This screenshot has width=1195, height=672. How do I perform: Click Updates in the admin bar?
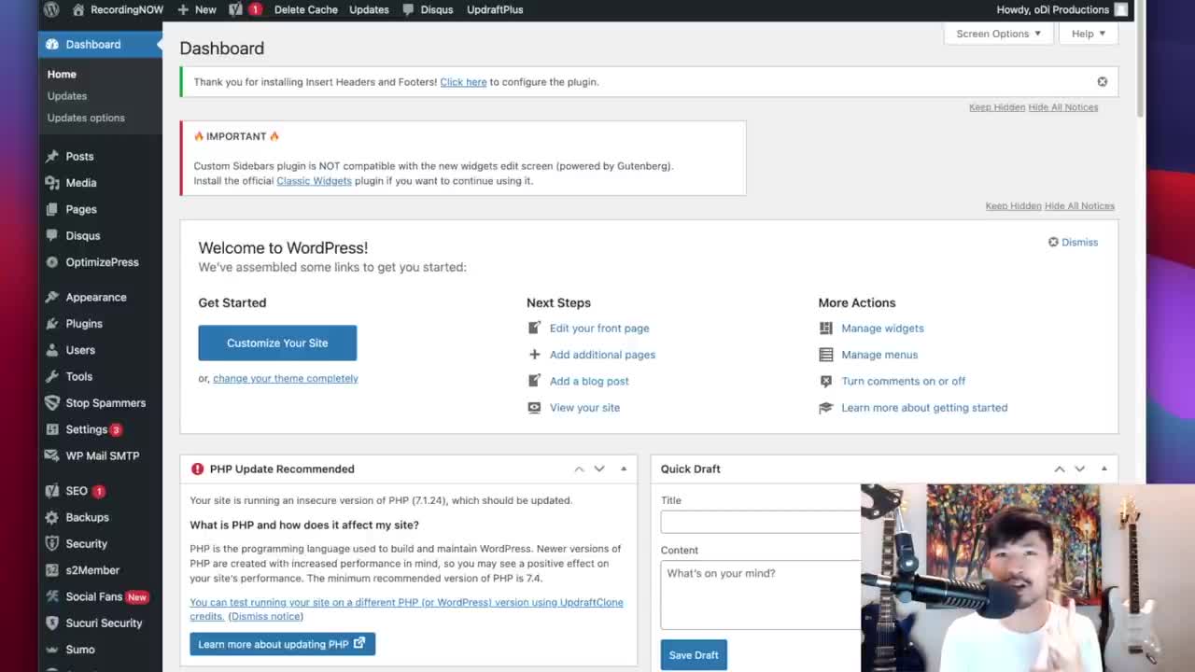[369, 9]
